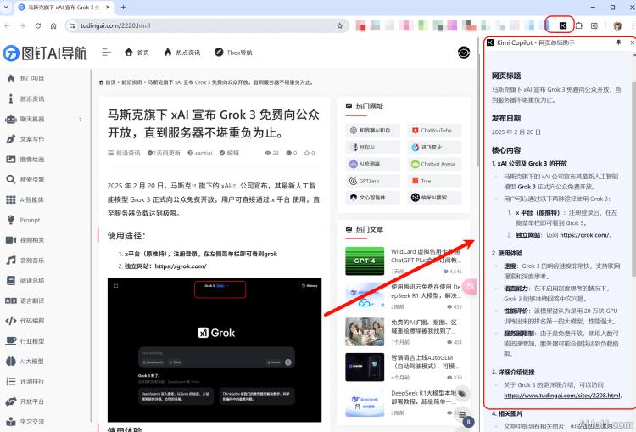Select AI大模型 in the left sidebar
This screenshot has height=432, width=636.
click(x=26, y=362)
